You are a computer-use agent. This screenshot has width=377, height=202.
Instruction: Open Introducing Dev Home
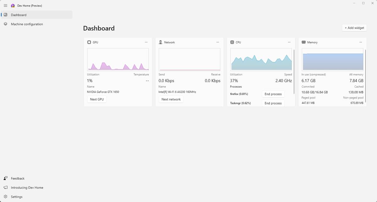[36, 188]
